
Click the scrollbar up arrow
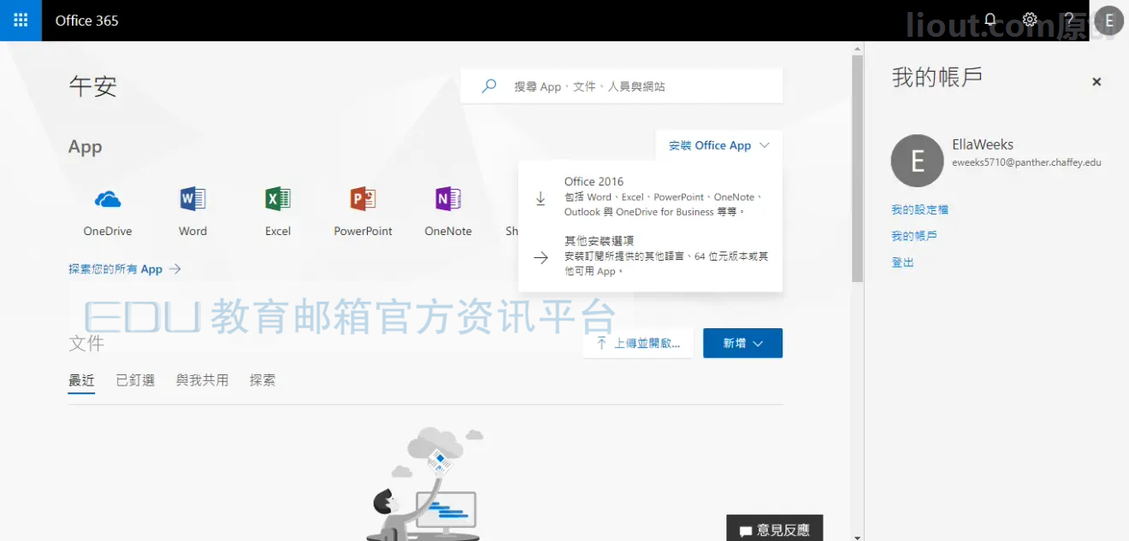point(857,49)
